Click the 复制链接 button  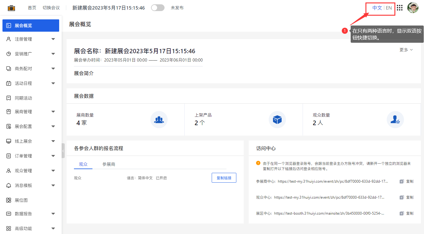[224, 178]
